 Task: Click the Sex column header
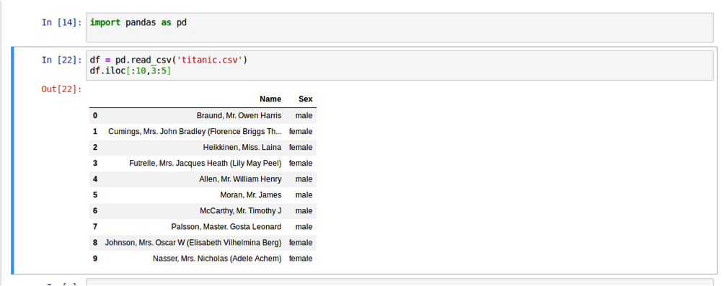305,99
